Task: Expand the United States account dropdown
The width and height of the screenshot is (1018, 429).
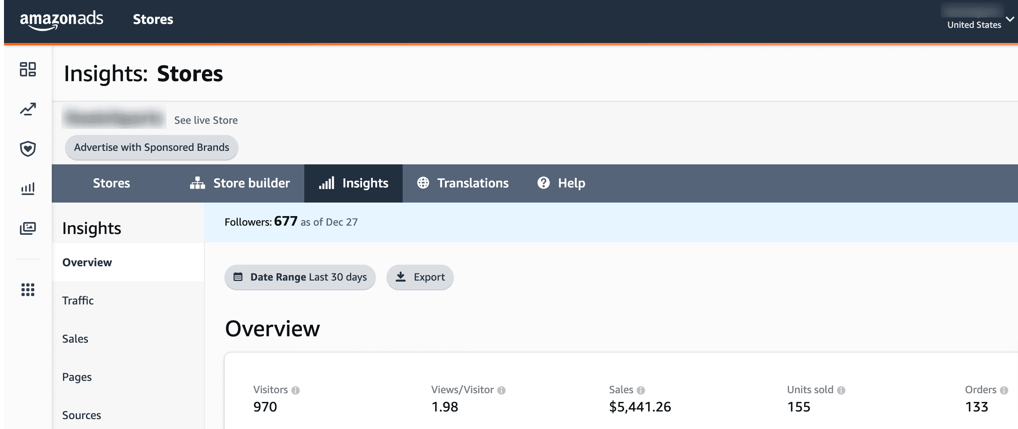Action: pyautogui.click(x=1010, y=19)
